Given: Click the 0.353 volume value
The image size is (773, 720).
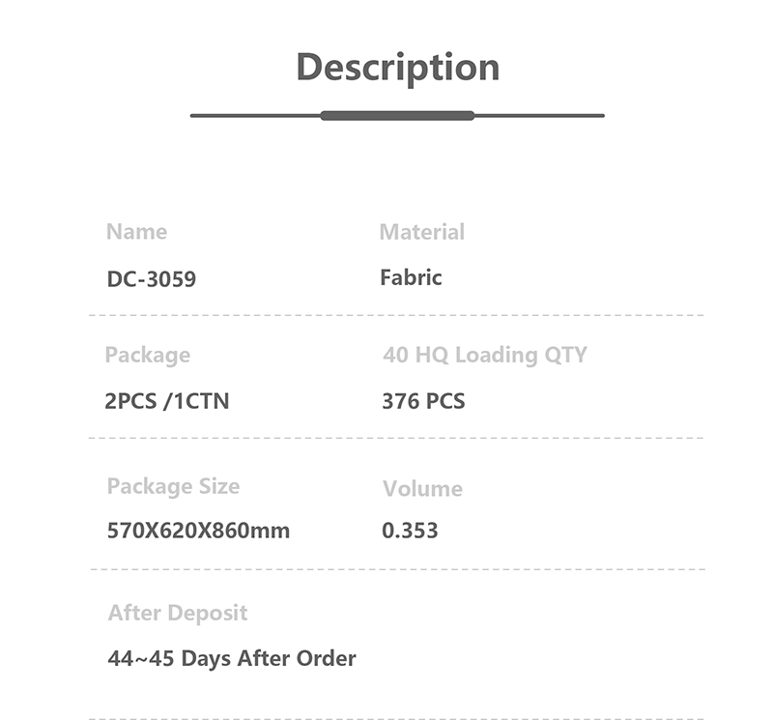Looking at the screenshot, I should (x=410, y=531).
